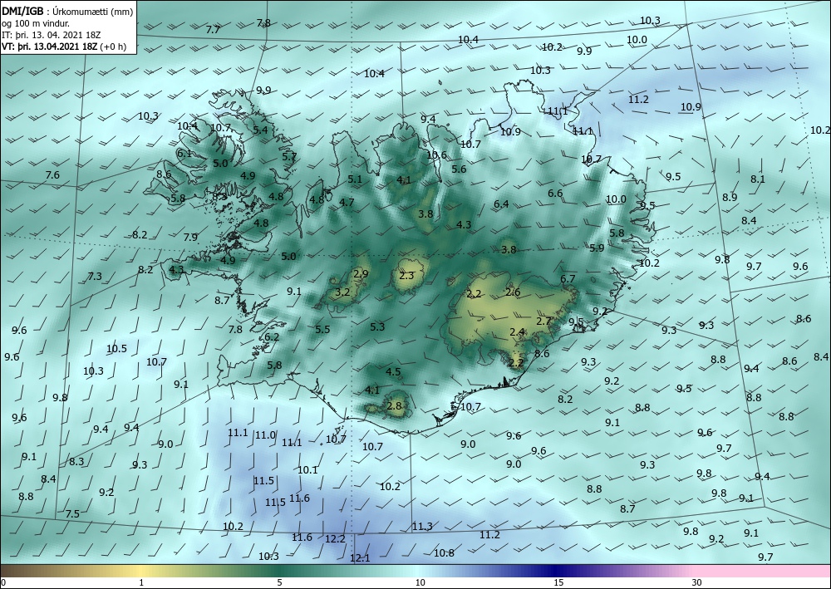Select the 6.4 value in north Iceland
The image size is (831, 589).
coord(501,204)
